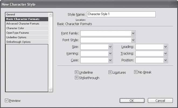Open the Size dropdown list

[x=110, y=47]
